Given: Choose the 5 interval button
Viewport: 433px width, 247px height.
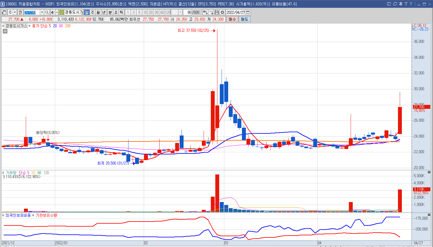Looking at the screenshot, I should click(139, 12).
